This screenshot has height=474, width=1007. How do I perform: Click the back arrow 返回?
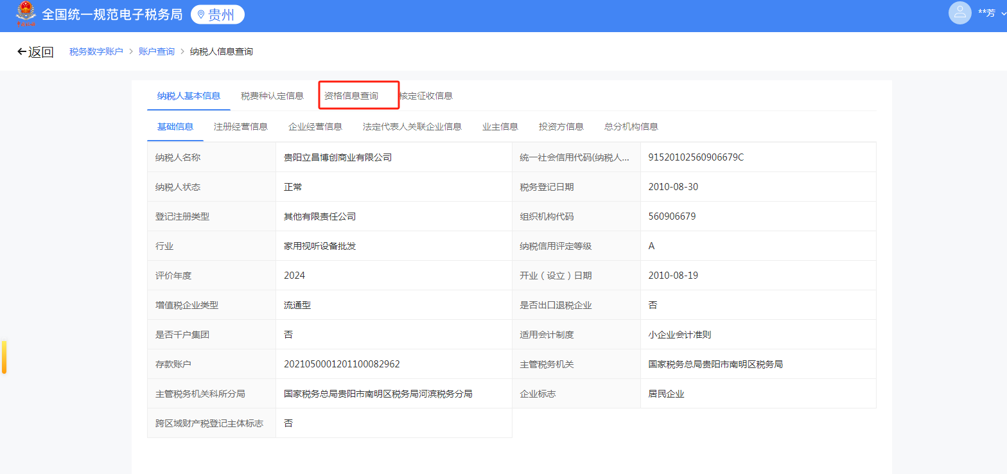click(x=35, y=52)
